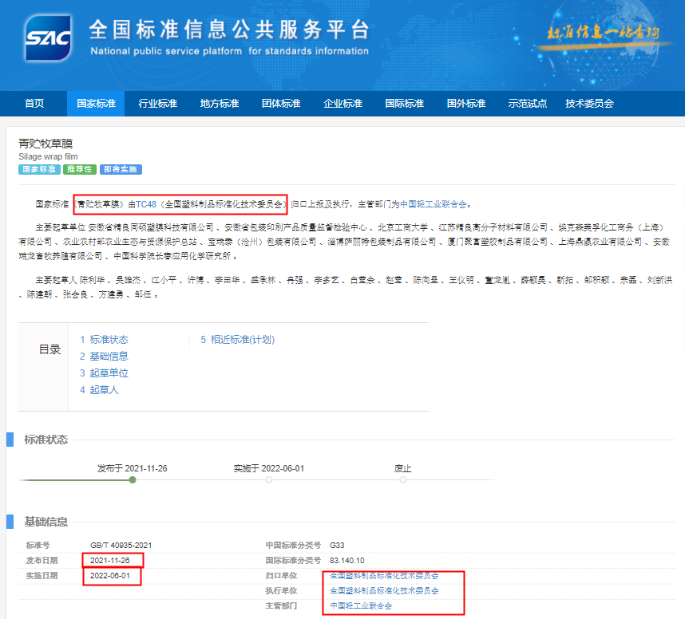Open the 地方标准 menu item

coord(220,104)
